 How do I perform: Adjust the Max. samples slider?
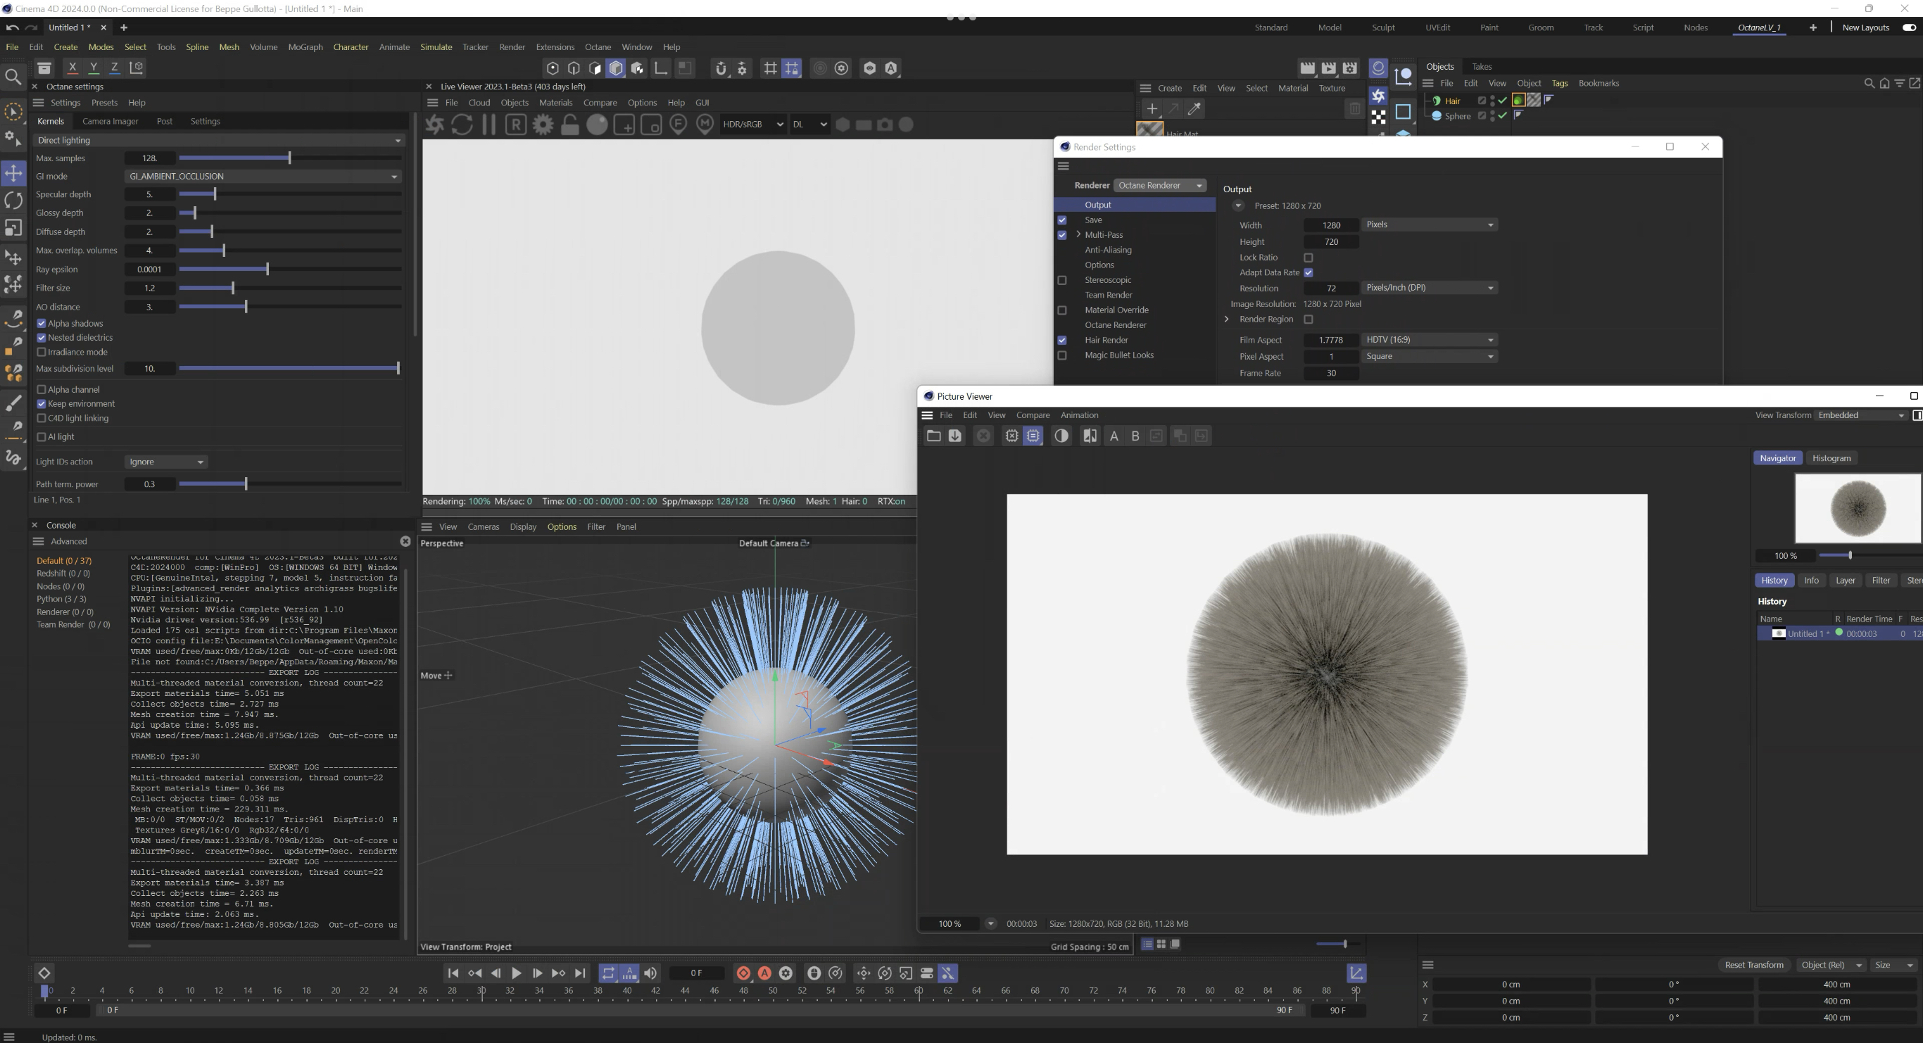coord(289,158)
